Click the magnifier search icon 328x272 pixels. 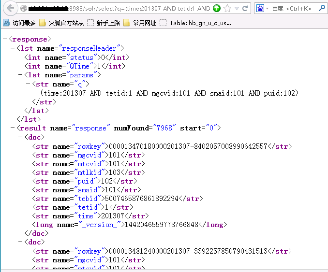(322, 8)
